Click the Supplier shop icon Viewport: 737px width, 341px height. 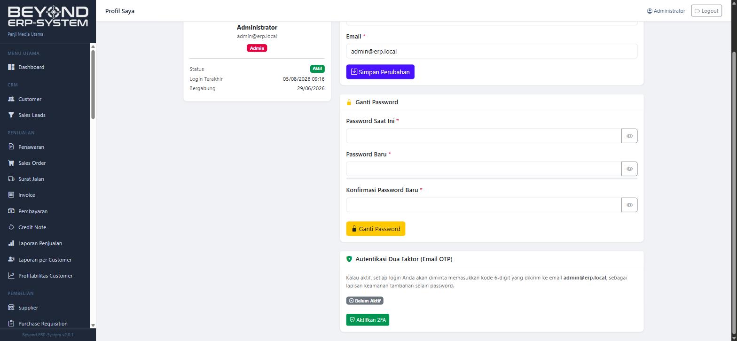click(11, 308)
